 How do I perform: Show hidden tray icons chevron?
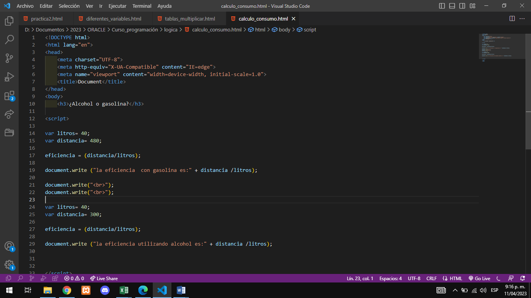click(x=455, y=290)
